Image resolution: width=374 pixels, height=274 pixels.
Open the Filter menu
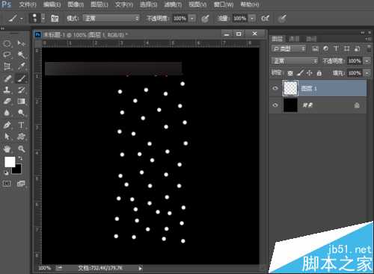[173, 4]
